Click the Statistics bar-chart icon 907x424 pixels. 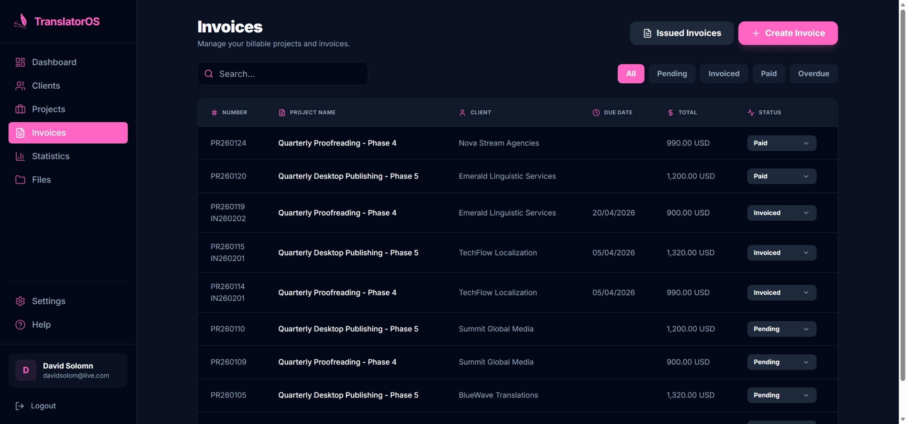(20, 156)
